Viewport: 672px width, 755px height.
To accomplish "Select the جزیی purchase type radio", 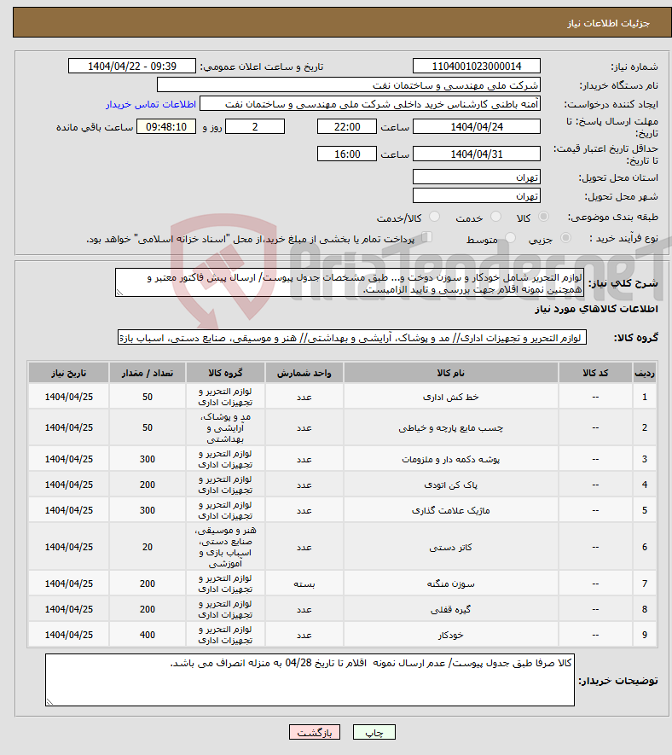I will point(566,238).
